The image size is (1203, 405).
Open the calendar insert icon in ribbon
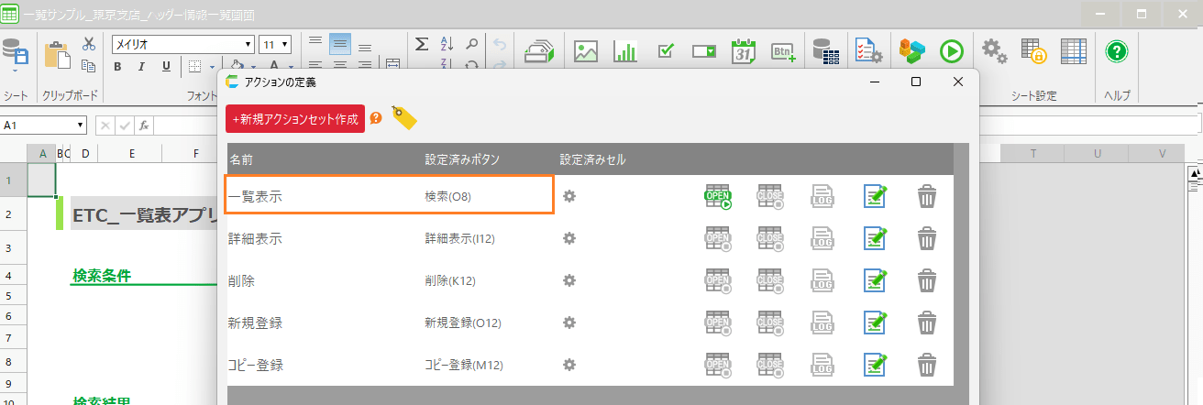tap(744, 51)
